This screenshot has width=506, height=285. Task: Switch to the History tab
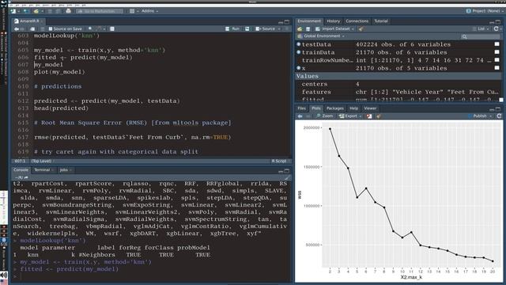coord(334,21)
